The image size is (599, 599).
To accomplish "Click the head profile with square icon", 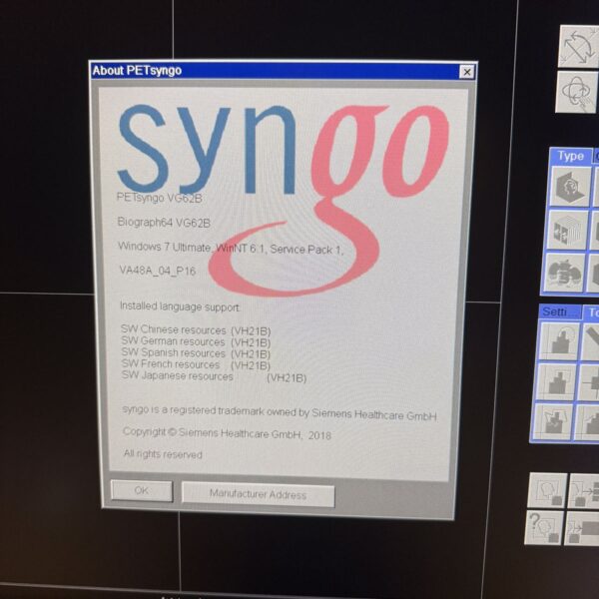I will (x=547, y=490).
